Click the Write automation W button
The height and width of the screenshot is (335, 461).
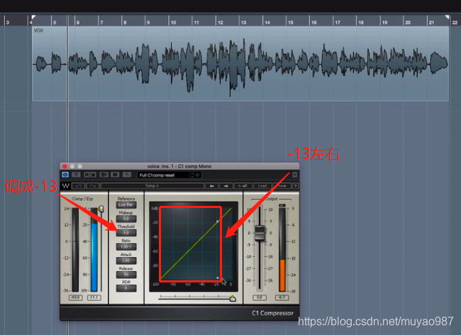[x=93, y=175]
